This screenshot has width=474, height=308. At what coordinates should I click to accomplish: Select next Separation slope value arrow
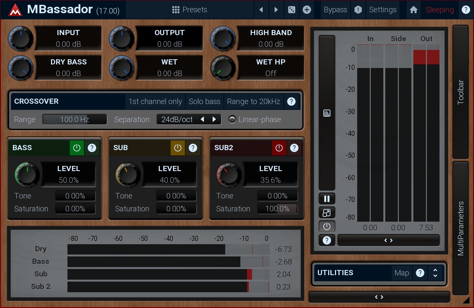coord(214,120)
